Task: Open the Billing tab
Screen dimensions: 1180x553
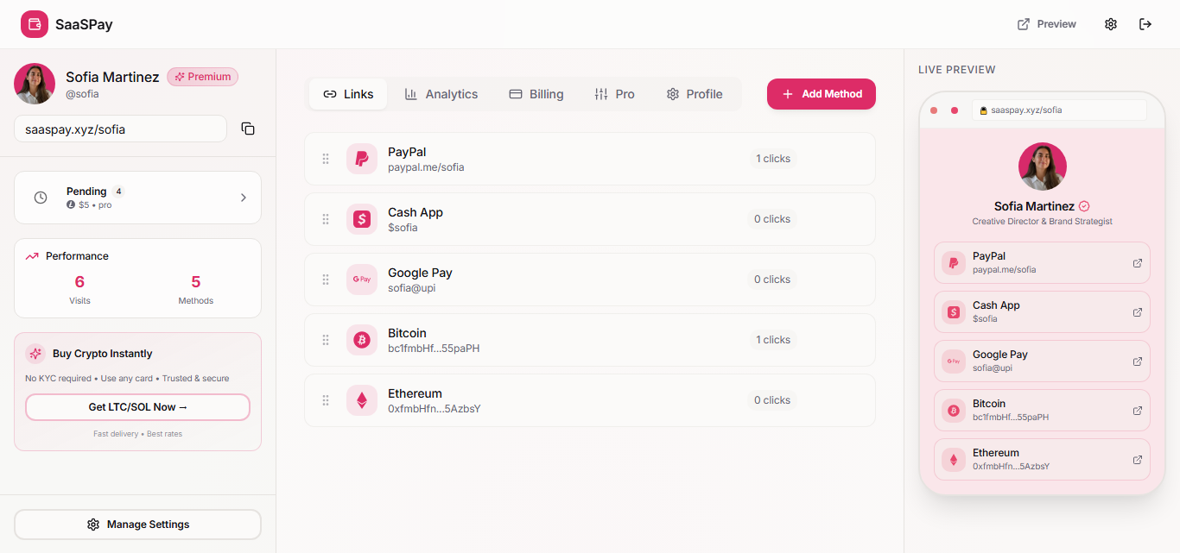Action: [536, 93]
